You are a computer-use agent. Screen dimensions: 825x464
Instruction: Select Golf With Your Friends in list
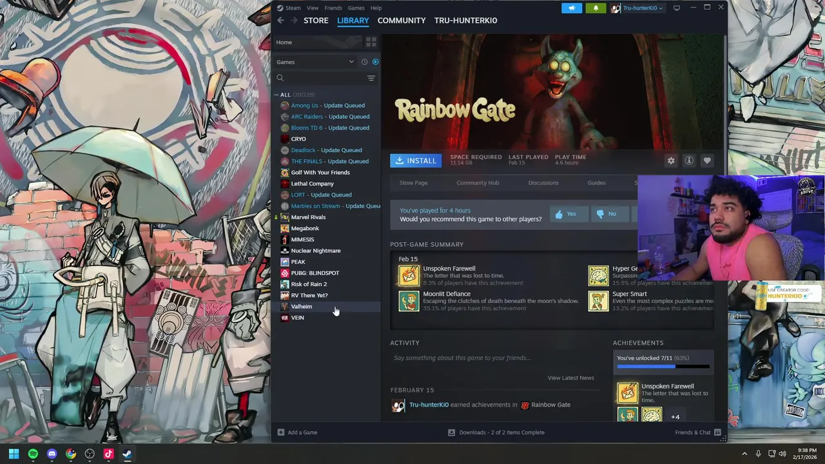320,173
